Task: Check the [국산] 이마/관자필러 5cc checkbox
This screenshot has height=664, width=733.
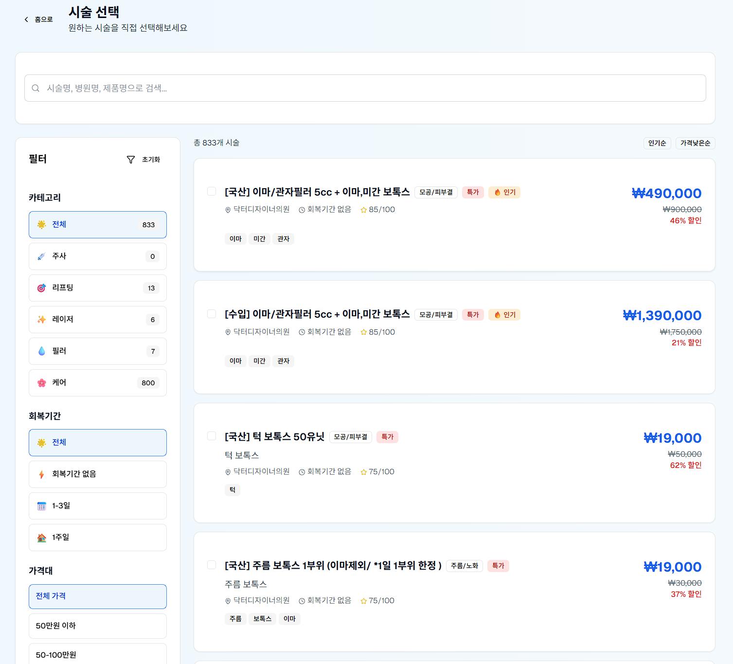Action: [x=212, y=191]
